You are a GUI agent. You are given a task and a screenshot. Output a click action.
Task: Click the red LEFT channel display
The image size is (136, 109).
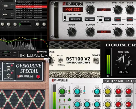(104, 10)
